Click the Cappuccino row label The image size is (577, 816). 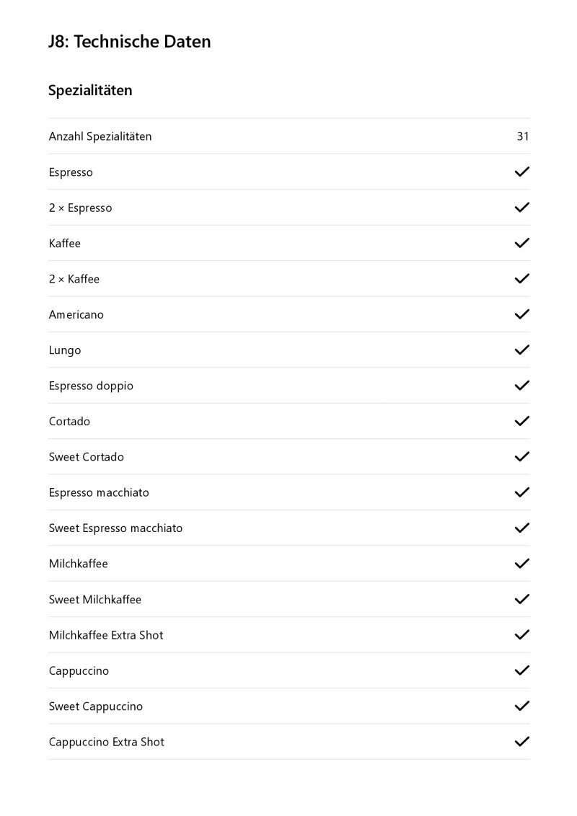[x=79, y=671]
